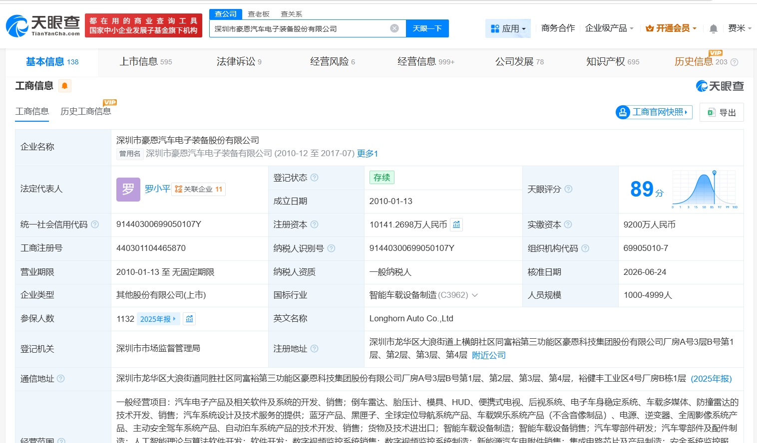Open the 商务合作 link
The height and width of the screenshot is (443, 757).
(x=558, y=28)
